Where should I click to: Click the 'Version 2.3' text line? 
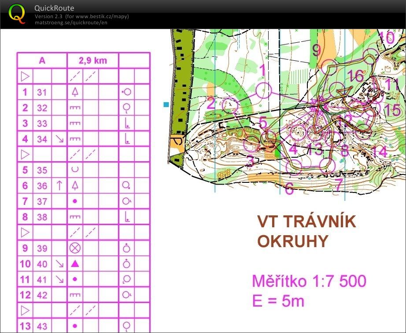pyautogui.click(x=82, y=16)
